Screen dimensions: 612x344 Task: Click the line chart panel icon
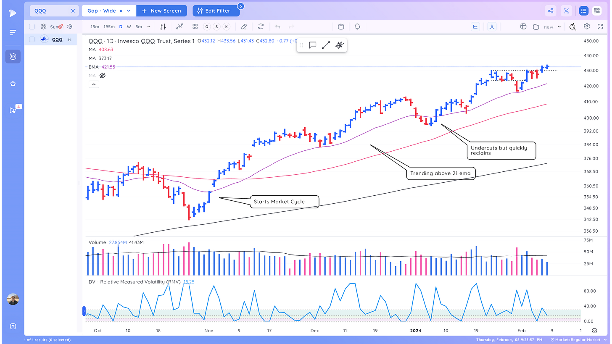[475, 26]
